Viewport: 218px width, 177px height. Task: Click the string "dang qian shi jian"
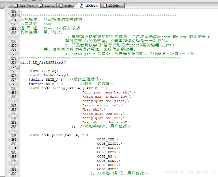coord(104,101)
